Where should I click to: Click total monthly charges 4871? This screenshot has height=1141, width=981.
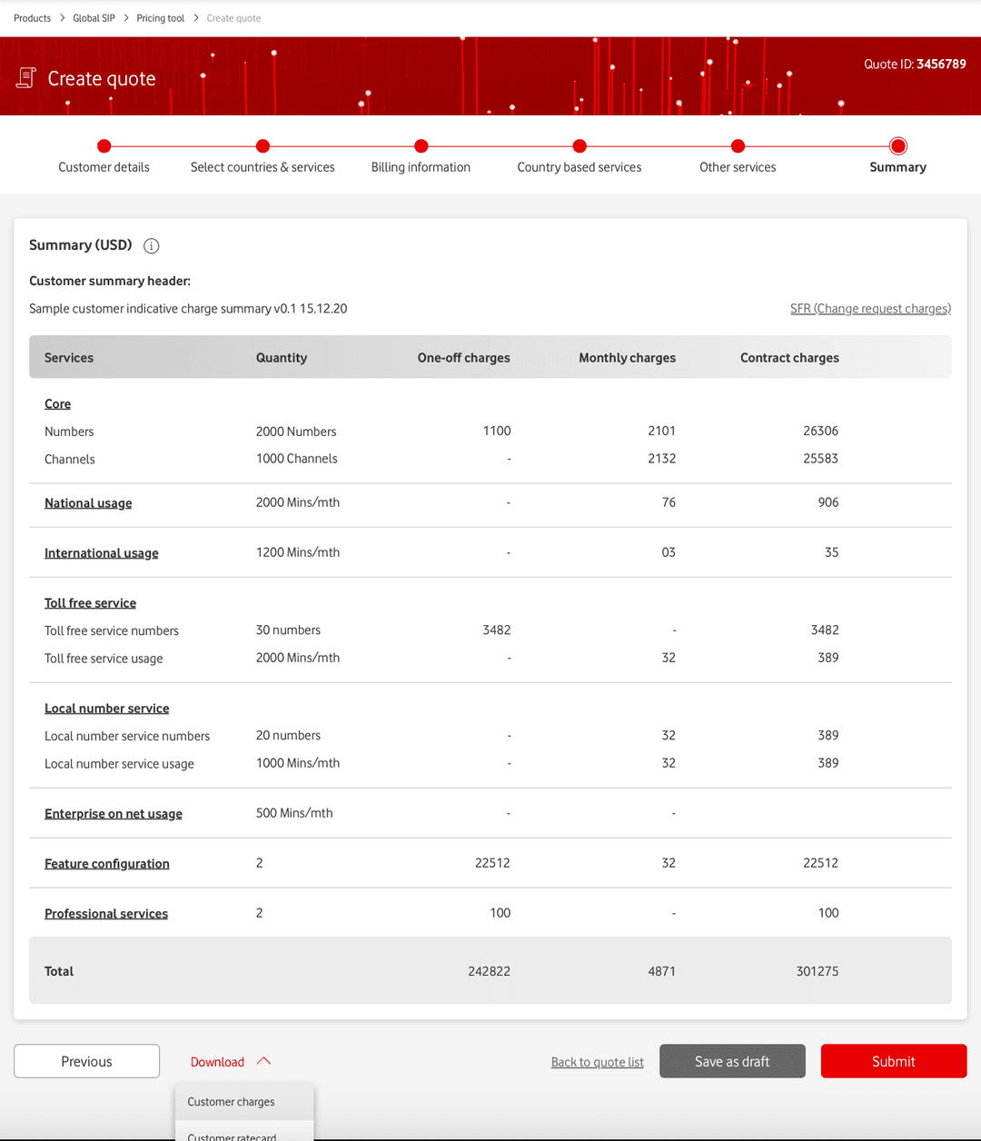point(662,971)
